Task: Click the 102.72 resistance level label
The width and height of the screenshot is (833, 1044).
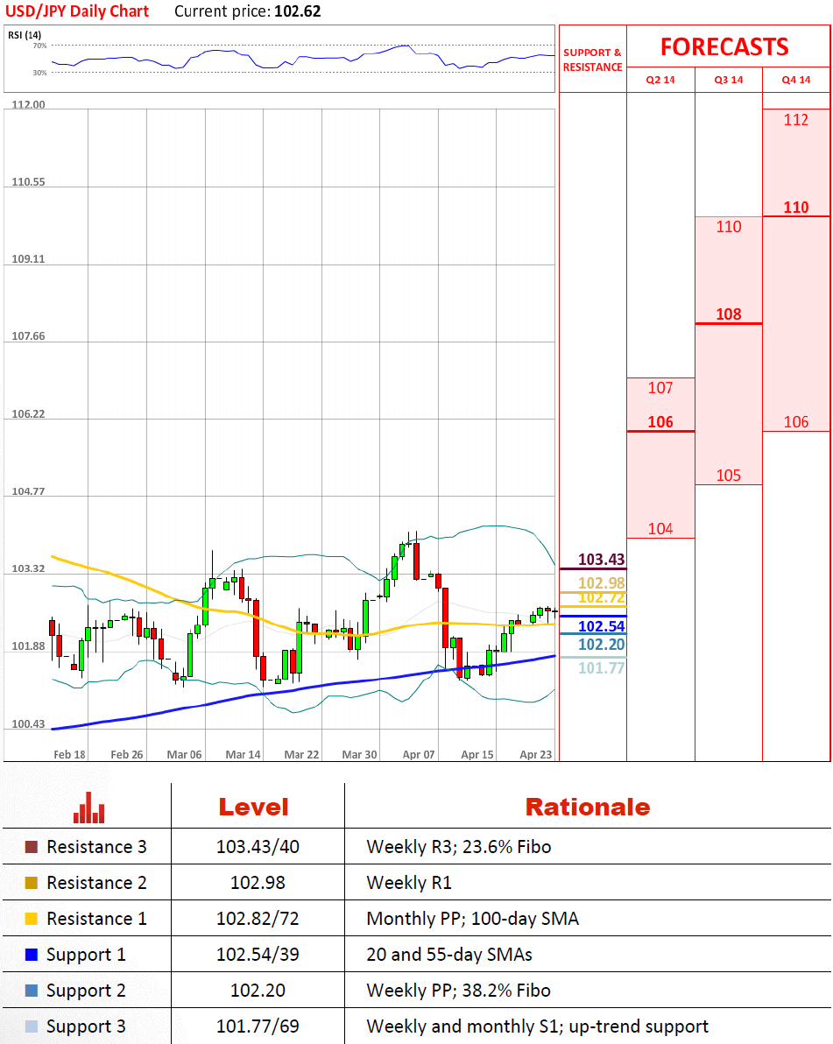Action: [x=601, y=598]
